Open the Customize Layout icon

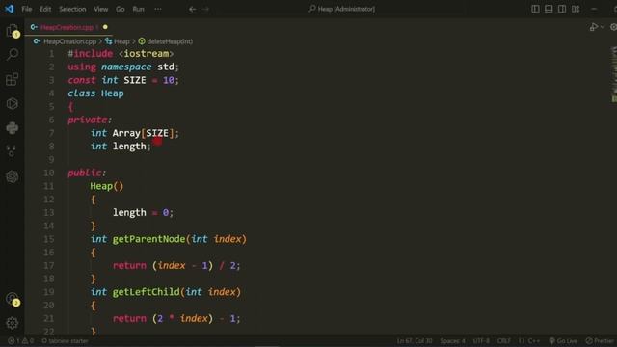(576, 9)
